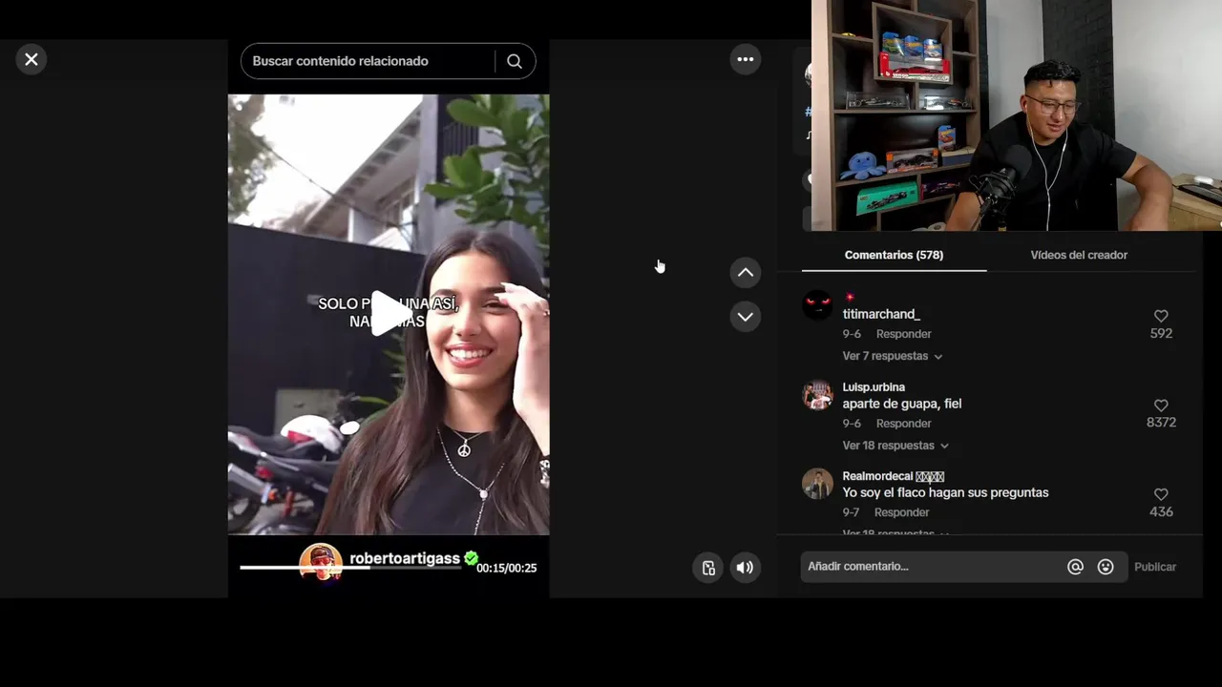Like the titimarchand_ comment
The image size is (1222, 687).
tap(1161, 316)
